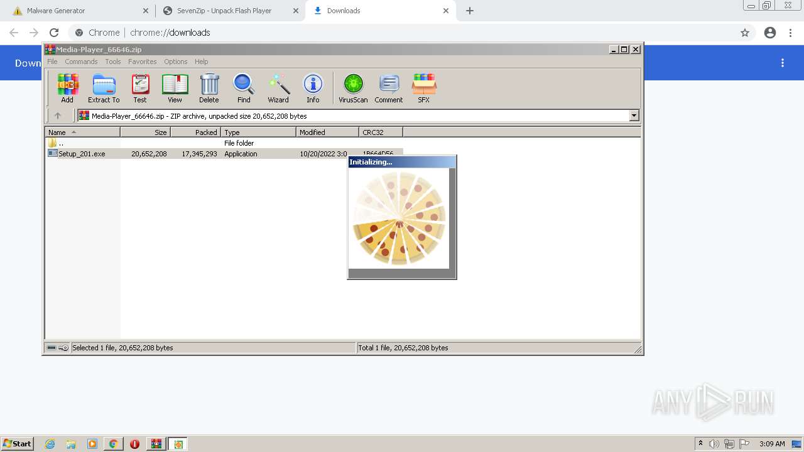
Task: Sort by CRC32 column header
Action: [x=381, y=132]
